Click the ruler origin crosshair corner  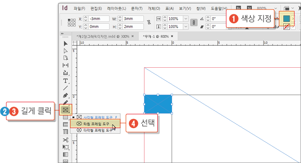[74, 43]
